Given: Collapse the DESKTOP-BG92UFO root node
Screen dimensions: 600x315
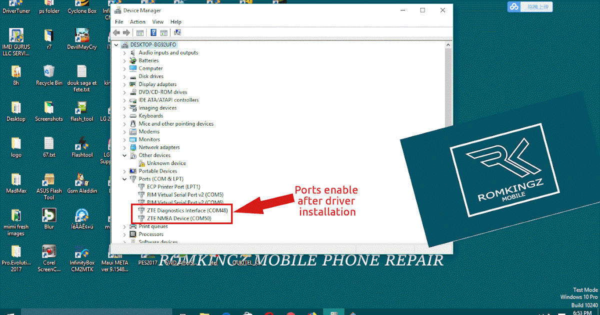Looking at the screenshot, I should 116,44.
